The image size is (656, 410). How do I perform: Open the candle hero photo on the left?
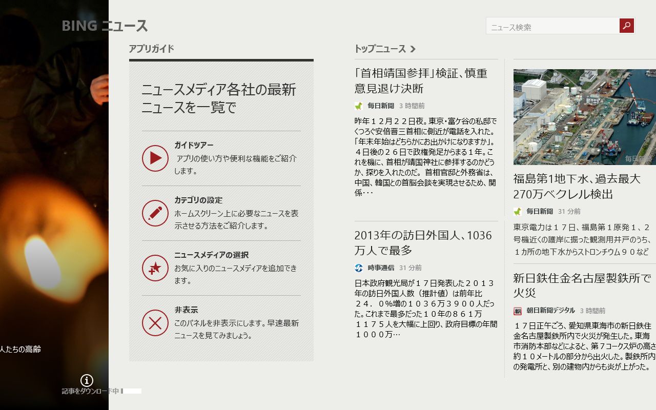54,205
